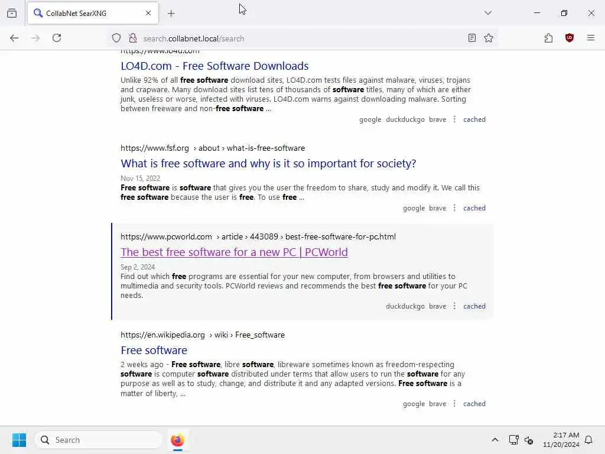
Task: Open the pcworld.com article URL link
Action: click(x=258, y=236)
